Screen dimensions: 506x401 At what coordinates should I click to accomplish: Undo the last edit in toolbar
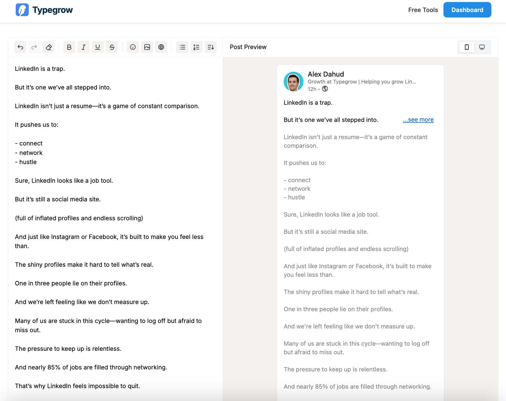pyautogui.click(x=20, y=47)
